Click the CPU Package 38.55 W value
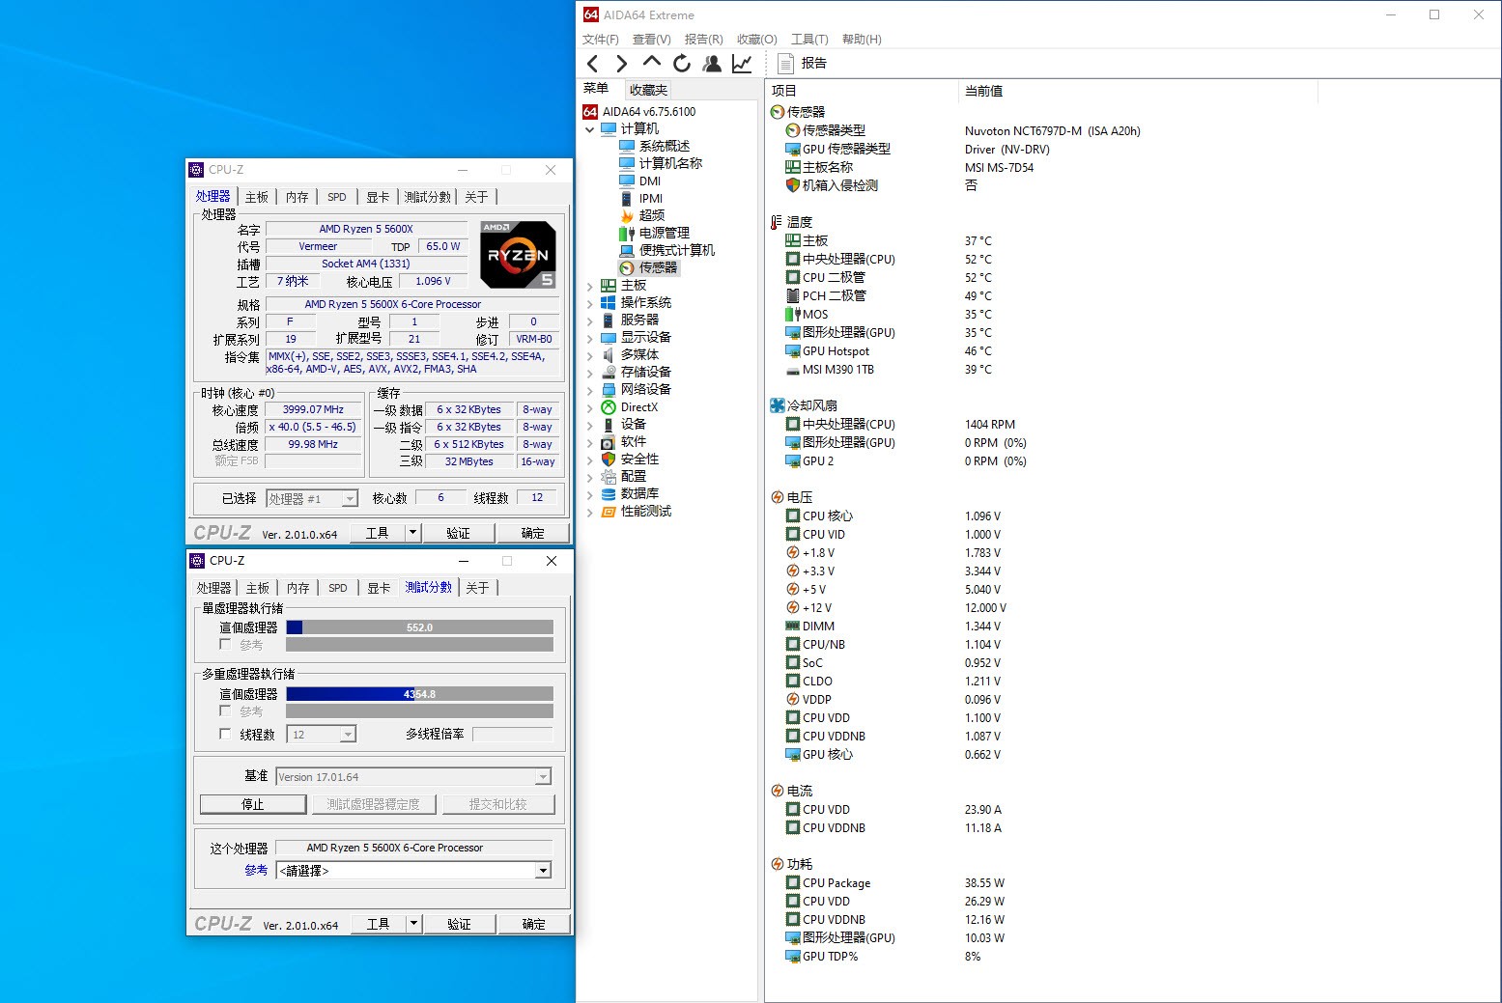 point(984,883)
